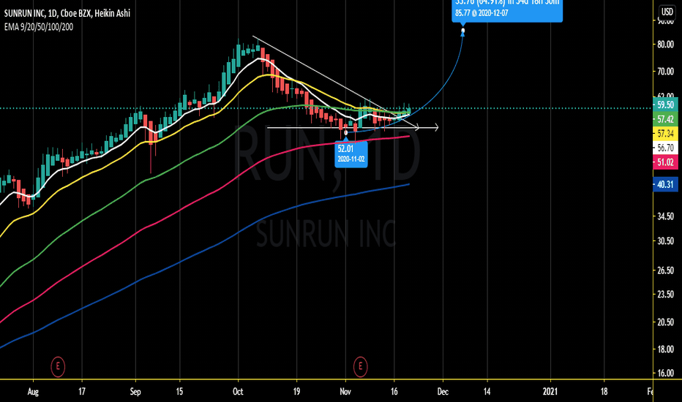This screenshot has width=682, height=402.
Task: Click the 2021 label on time axis
Action: click(x=550, y=392)
